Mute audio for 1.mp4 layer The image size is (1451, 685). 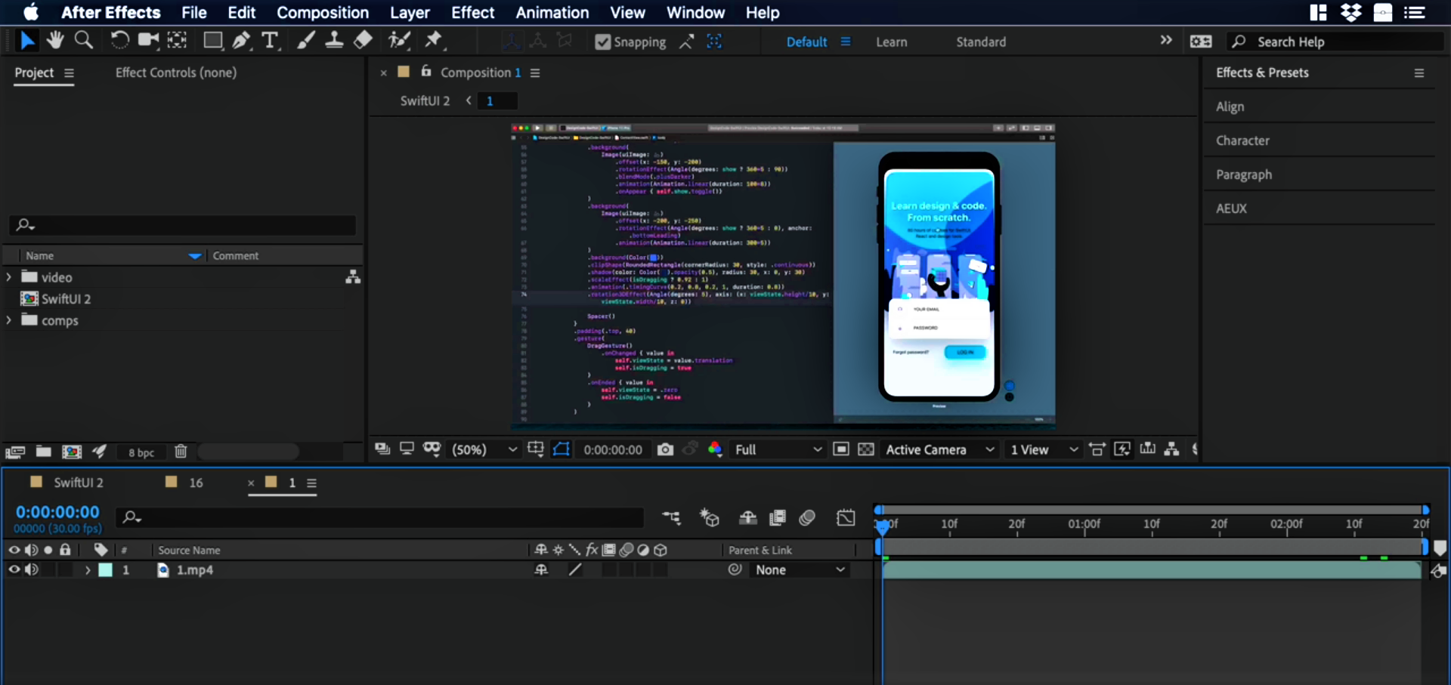[x=32, y=570]
